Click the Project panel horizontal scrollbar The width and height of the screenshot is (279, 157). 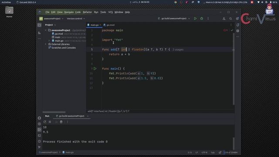(54, 112)
